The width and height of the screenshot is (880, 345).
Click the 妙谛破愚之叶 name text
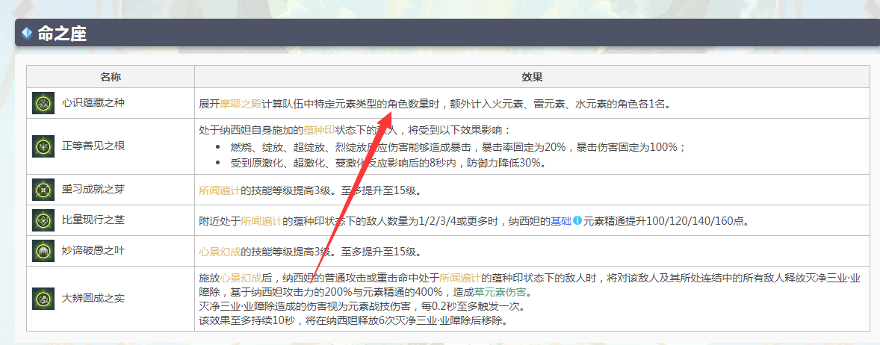pos(93,252)
